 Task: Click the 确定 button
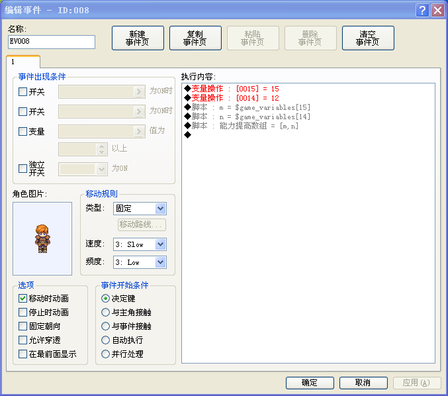coord(310,383)
